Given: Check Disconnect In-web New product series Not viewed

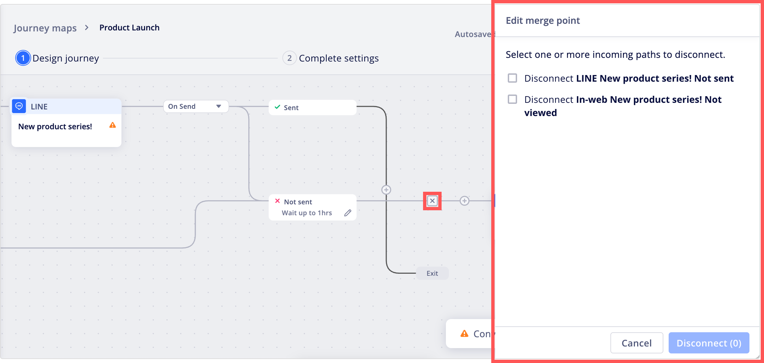Looking at the screenshot, I should (512, 99).
